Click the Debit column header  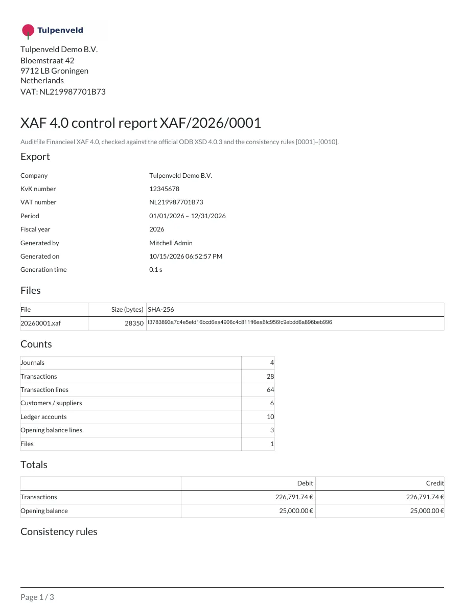(x=305, y=483)
